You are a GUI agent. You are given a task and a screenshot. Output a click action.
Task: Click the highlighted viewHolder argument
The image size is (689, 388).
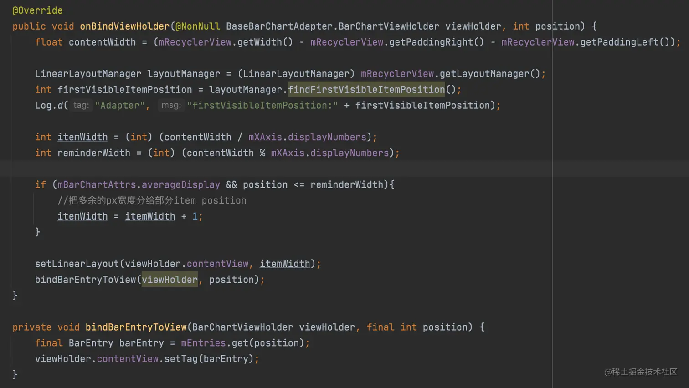[x=170, y=280]
